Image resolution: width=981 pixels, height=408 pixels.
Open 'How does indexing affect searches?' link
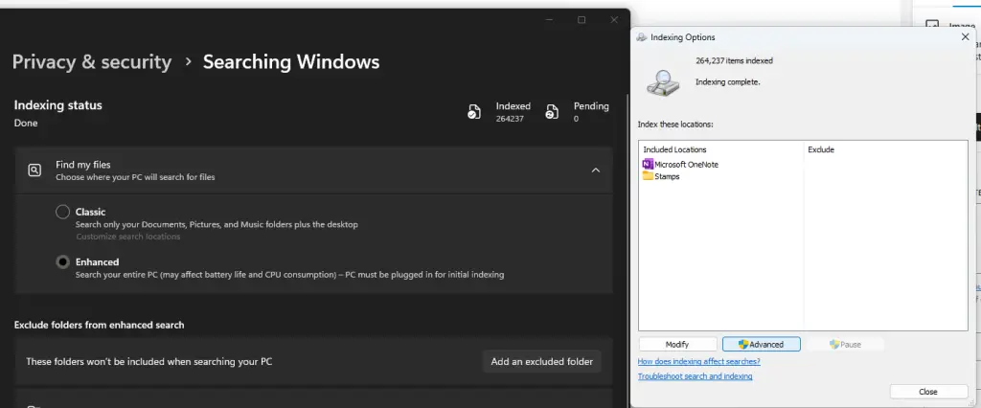pos(698,361)
